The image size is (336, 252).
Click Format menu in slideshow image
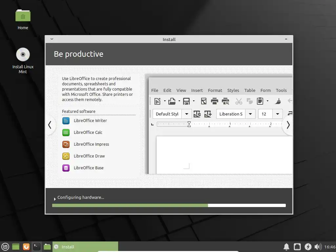[x=215, y=91]
